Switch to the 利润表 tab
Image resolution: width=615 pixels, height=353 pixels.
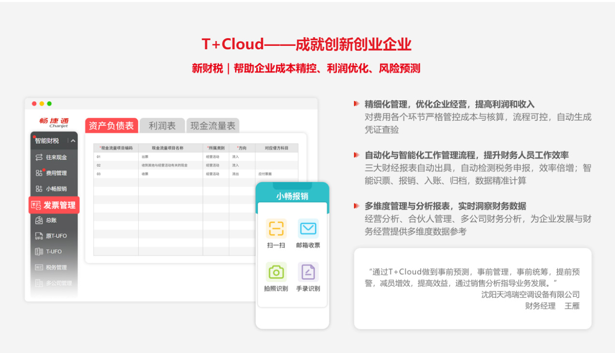click(162, 126)
